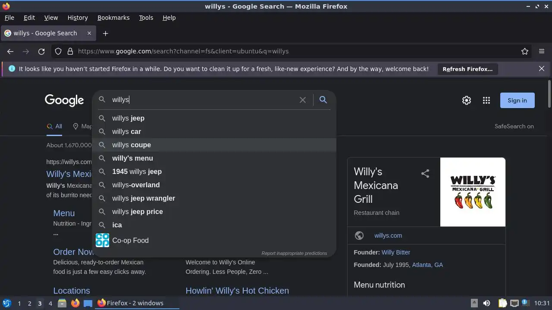Go back to the previous page
The width and height of the screenshot is (552, 310).
coord(10,51)
